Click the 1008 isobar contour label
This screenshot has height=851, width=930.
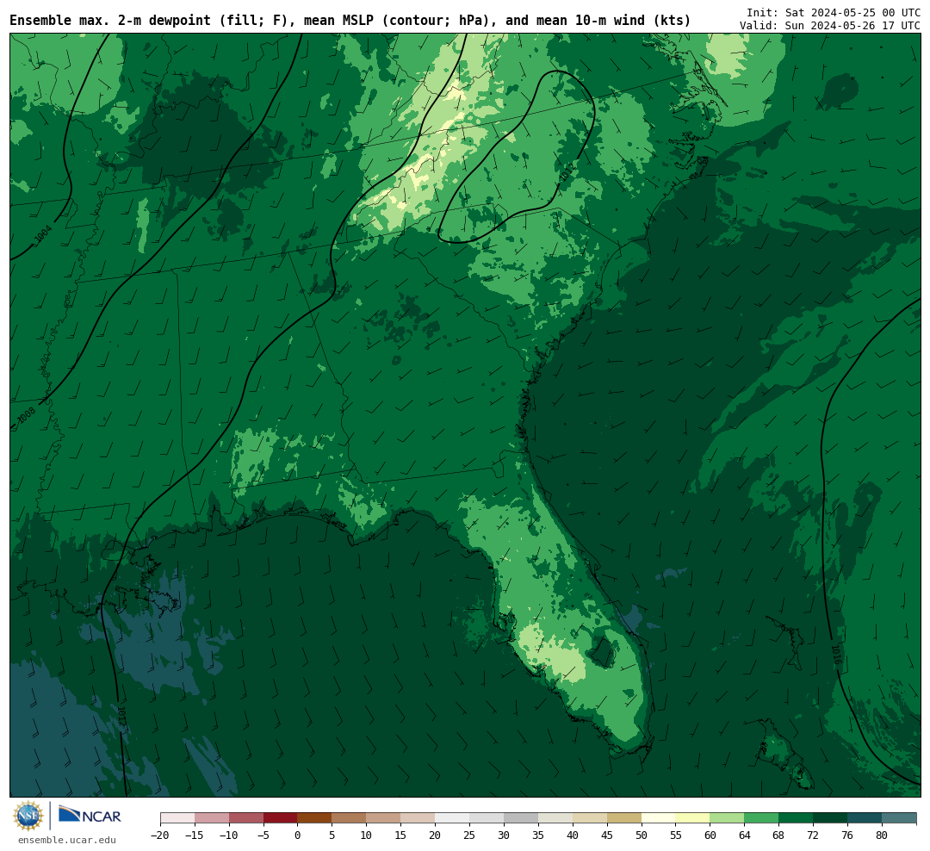pyautogui.click(x=27, y=415)
